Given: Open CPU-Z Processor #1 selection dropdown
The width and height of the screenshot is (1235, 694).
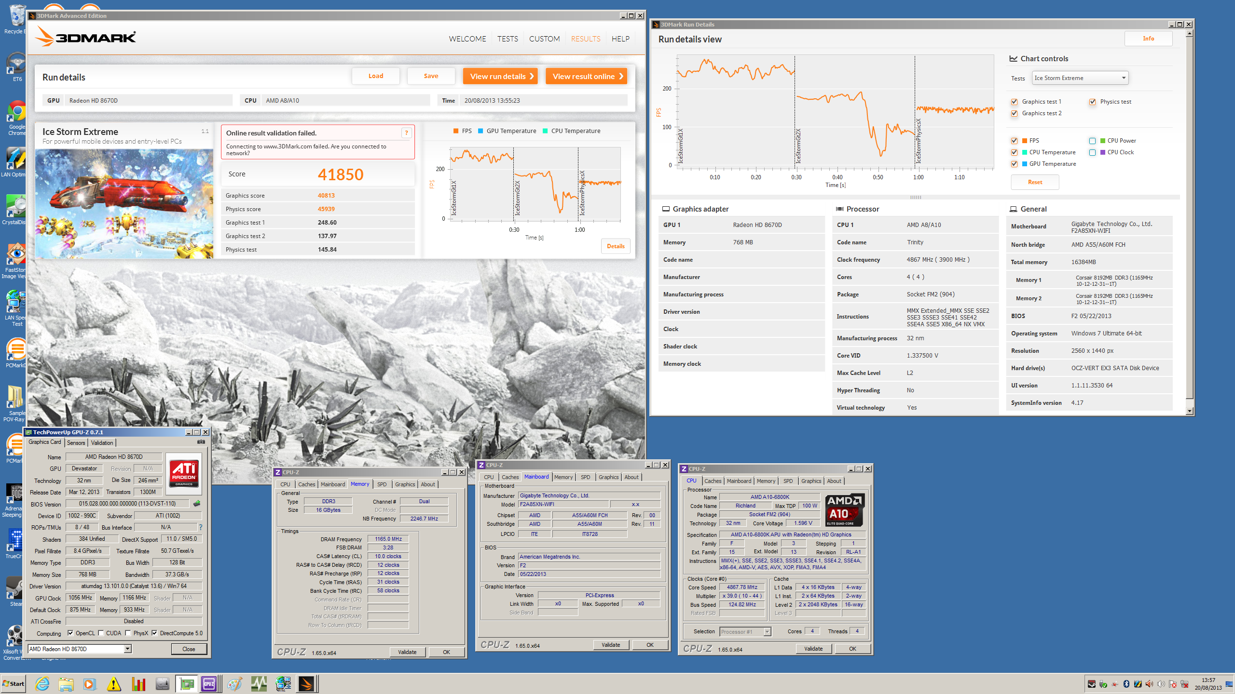Looking at the screenshot, I should pyautogui.click(x=745, y=632).
